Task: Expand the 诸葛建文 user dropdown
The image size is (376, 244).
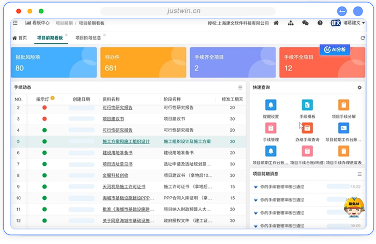Action: pos(355,23)
